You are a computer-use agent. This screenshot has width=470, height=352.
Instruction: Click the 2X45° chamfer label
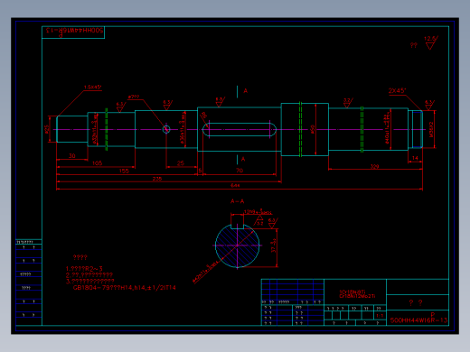pos(397,90)
